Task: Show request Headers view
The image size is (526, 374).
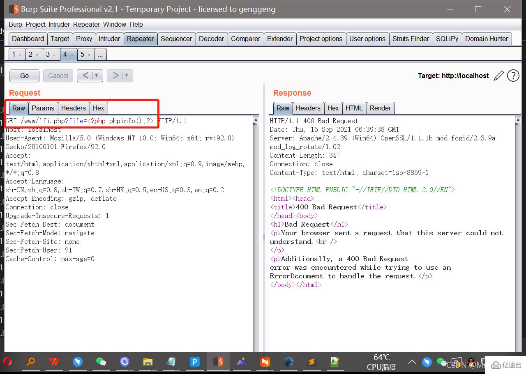Action: pyautogui.click(x=74, y=108)
